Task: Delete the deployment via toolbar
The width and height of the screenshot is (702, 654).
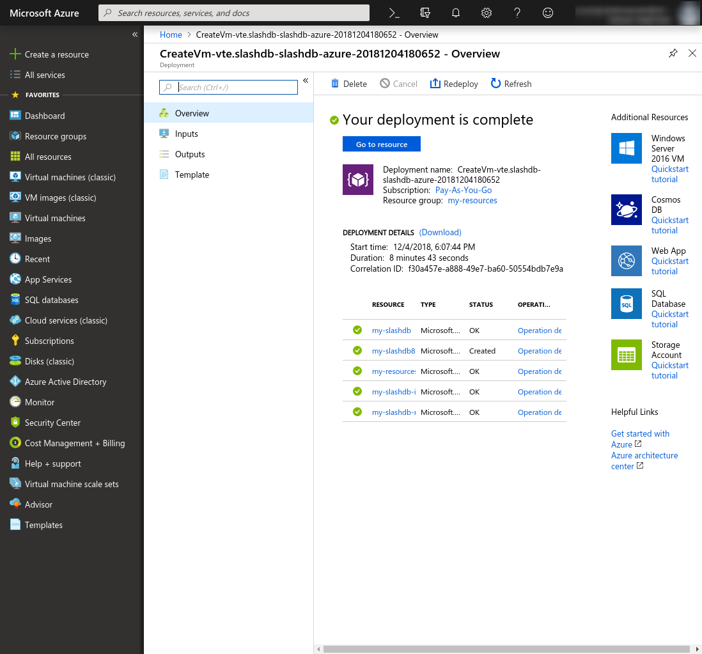Action: point(348,84)
